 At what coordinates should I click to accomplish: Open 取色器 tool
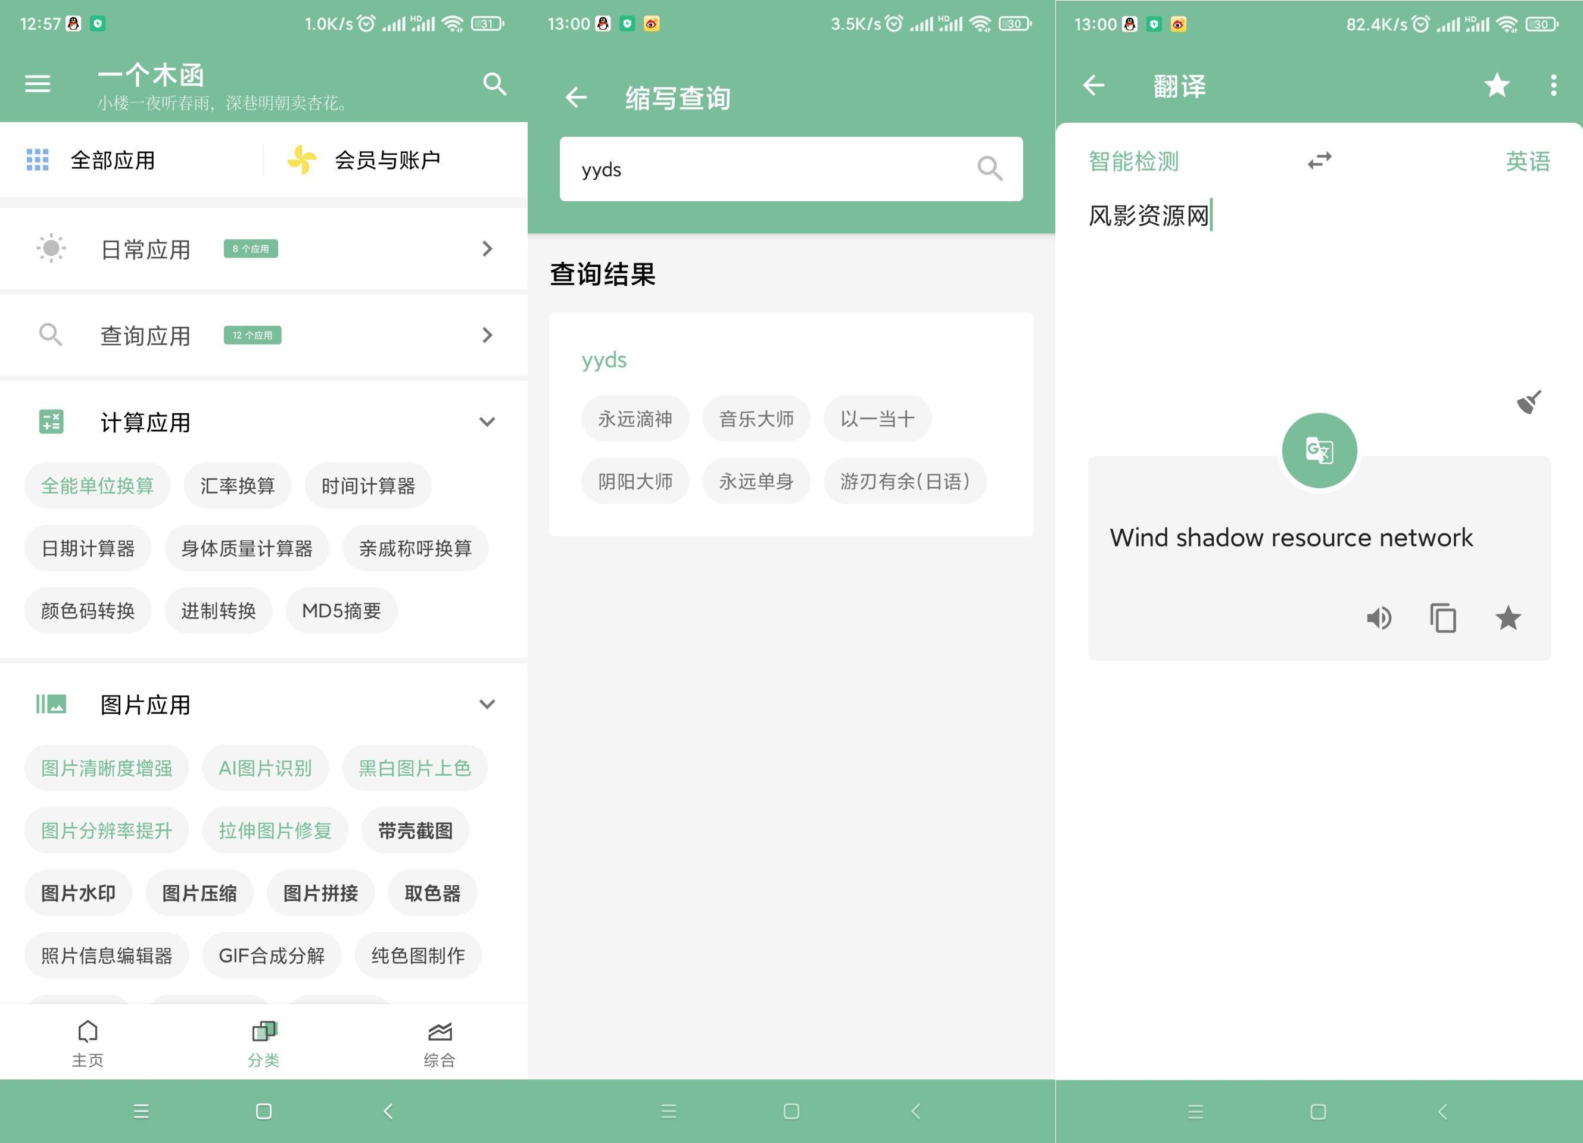coord(433,892)
